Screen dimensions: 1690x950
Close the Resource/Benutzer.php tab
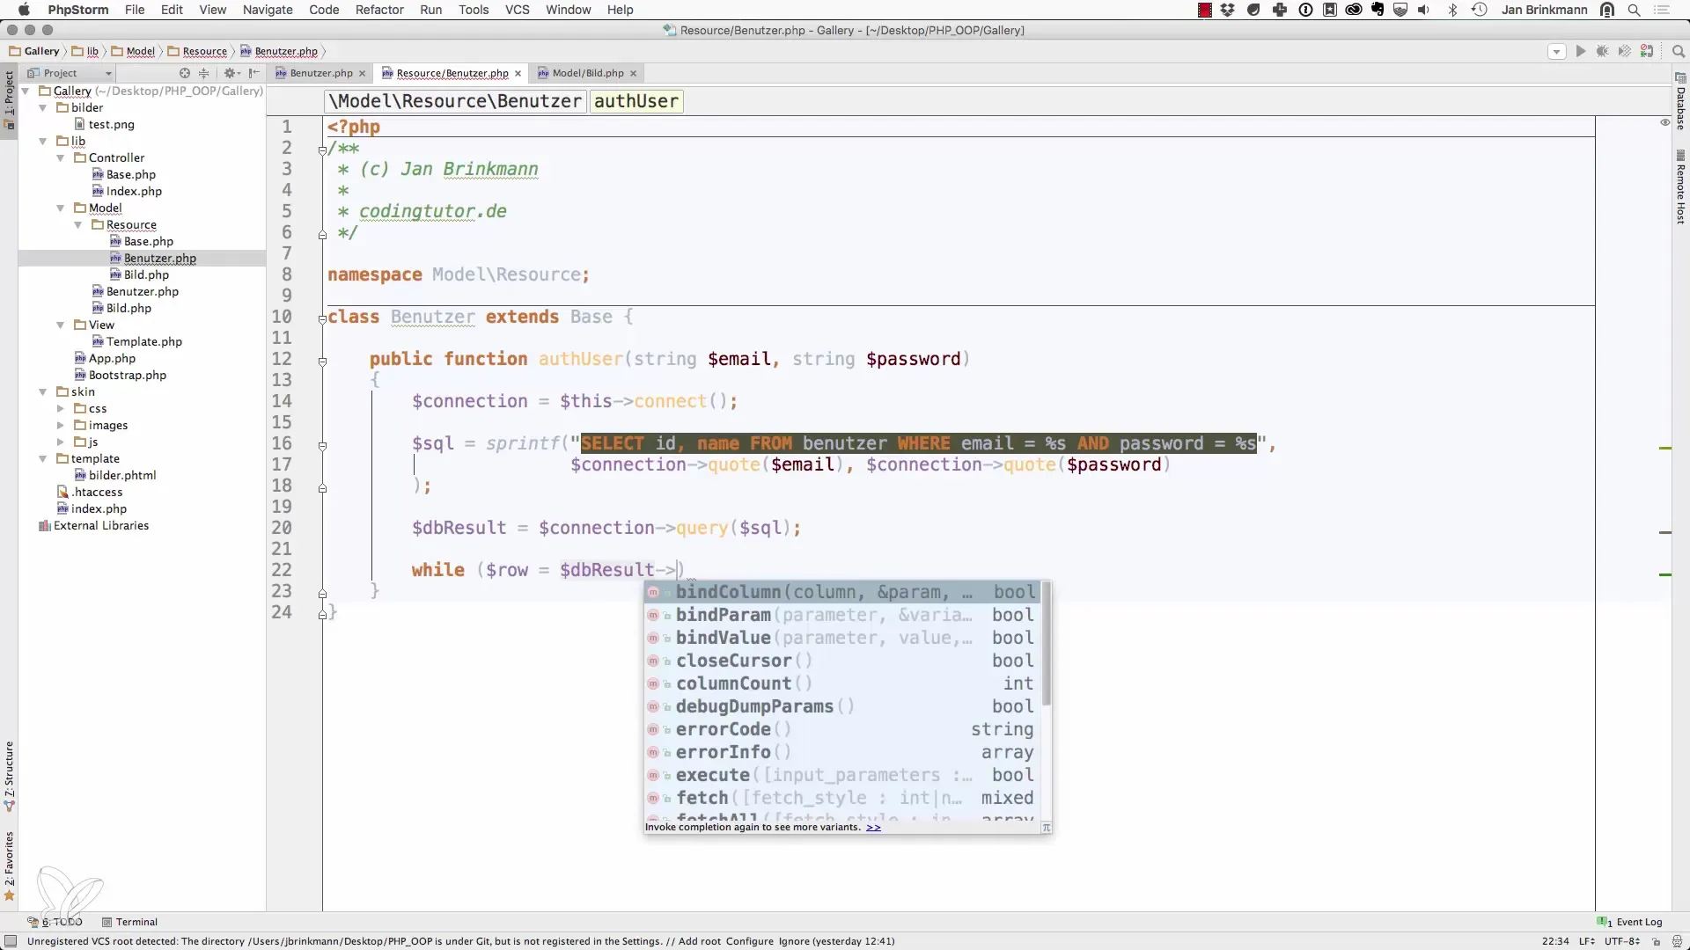tap(518, 73)
